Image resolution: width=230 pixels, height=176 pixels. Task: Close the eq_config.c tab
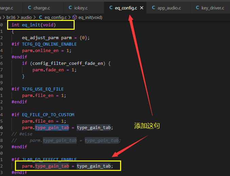click(x=141, y=8)
